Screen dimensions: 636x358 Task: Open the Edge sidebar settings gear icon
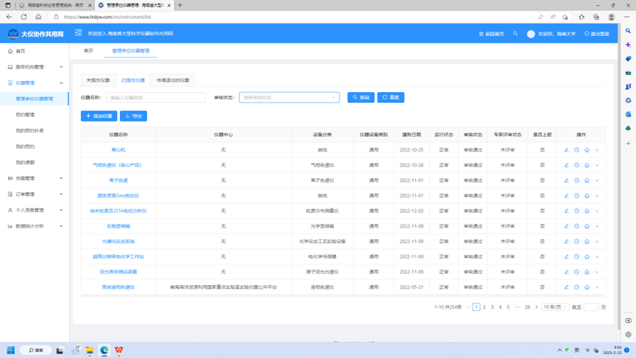point(628,334)
